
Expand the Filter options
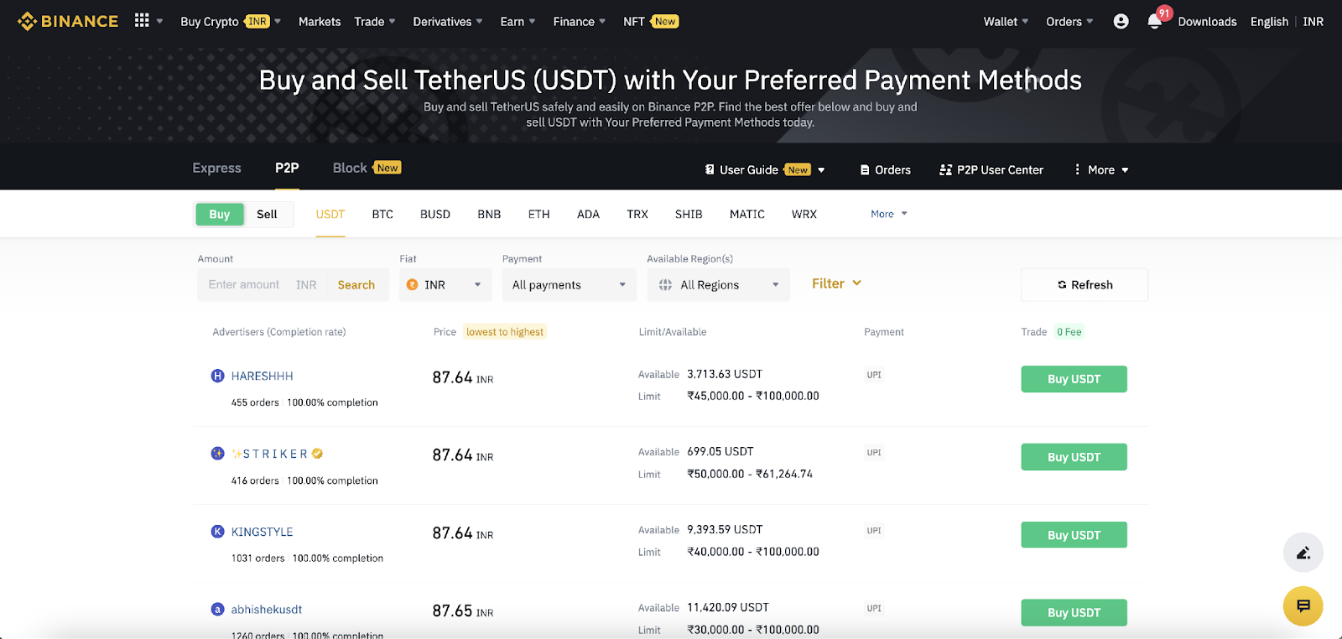click(x=836, y=283)
